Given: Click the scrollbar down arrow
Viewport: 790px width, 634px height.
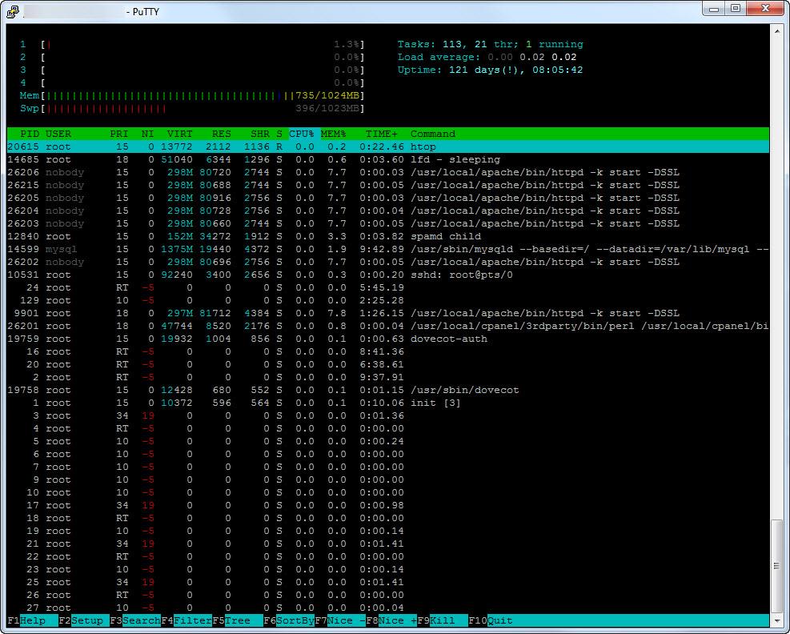Looking at the screenshot, I should [776, 619].
